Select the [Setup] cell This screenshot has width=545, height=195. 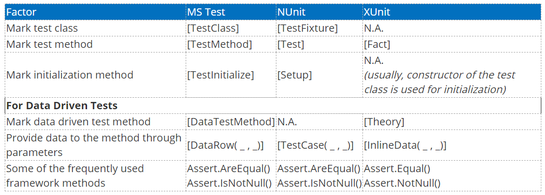click(x=319, y=75)
